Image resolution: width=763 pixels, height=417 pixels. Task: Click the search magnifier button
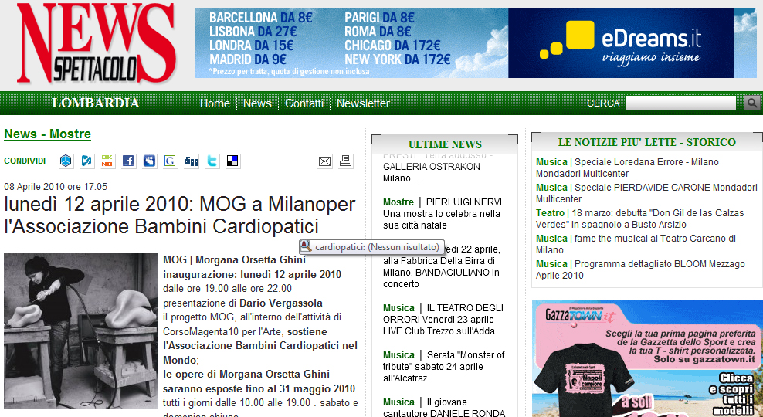tap(752, 103)
